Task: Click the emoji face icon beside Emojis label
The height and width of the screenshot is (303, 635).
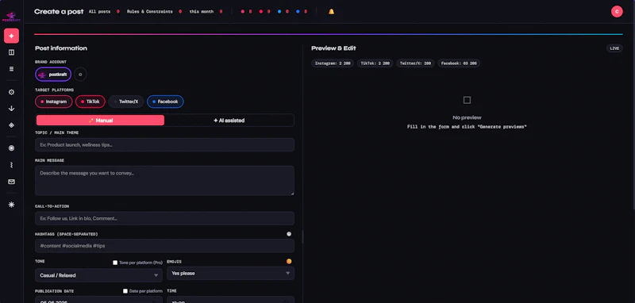Action: [x=289, y=261]
